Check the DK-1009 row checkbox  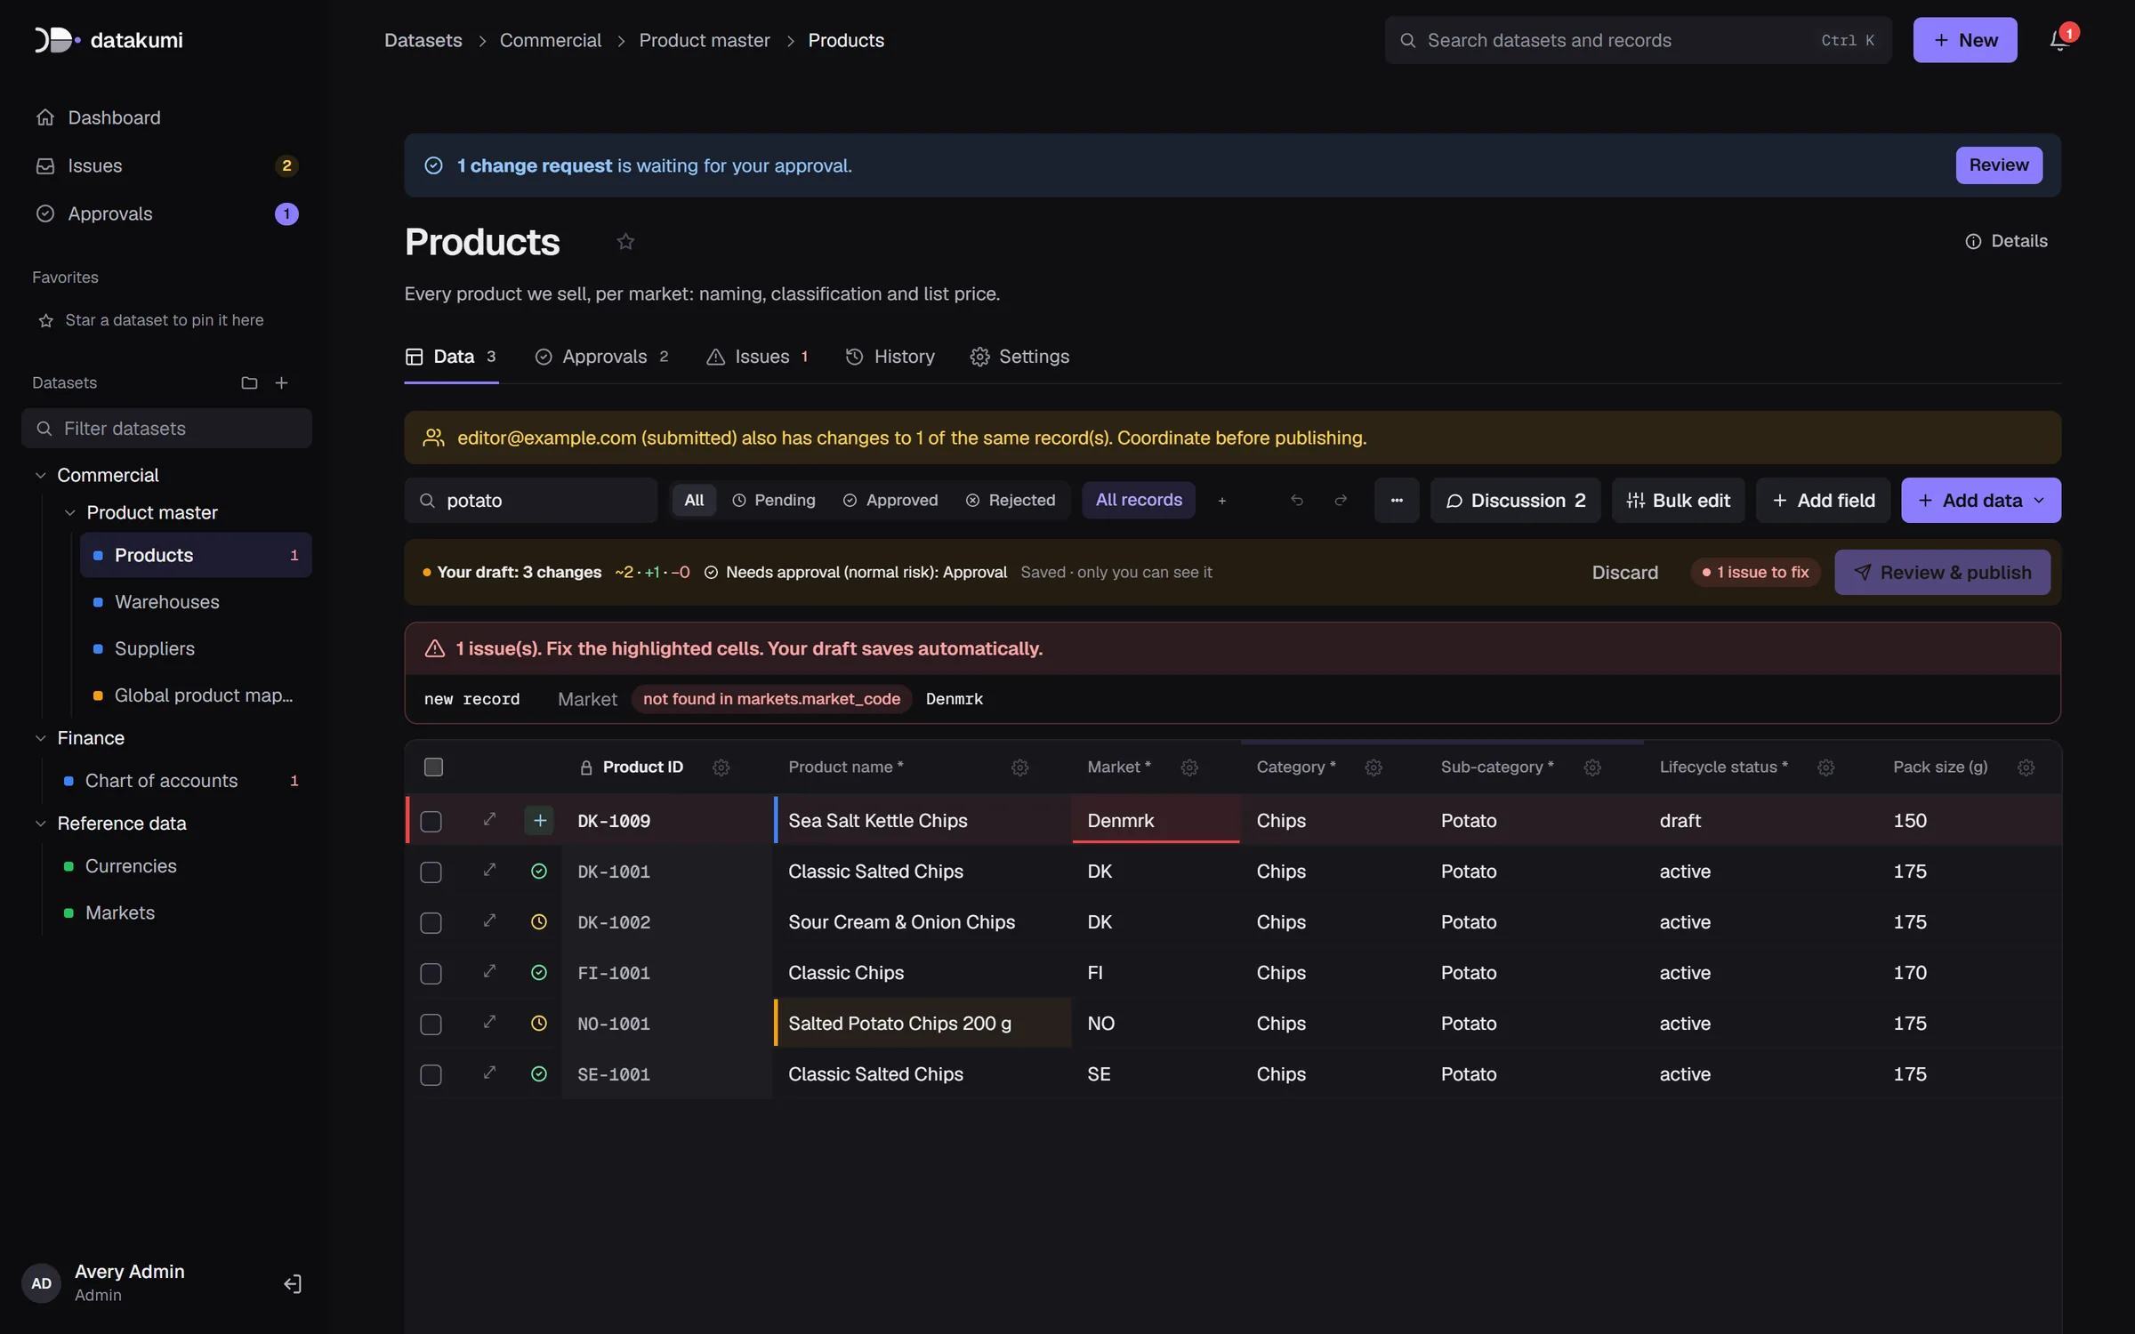pyautogui.click(x=431, y=822)
